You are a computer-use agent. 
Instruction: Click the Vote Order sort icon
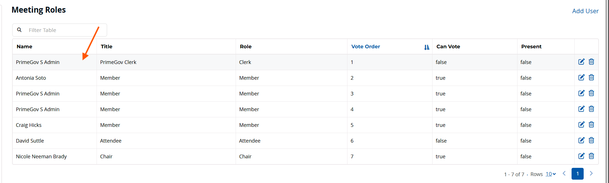pos(427,47)
